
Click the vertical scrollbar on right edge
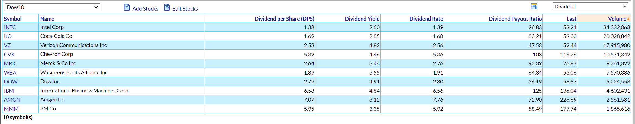click(x=633, y=62)
